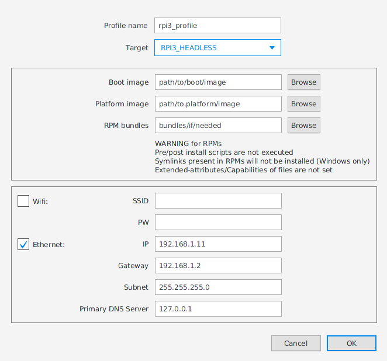387x361 pixels.
Task: Enable the Wifi checkbox
Action: pyautogui.click(x=23, y=201)
